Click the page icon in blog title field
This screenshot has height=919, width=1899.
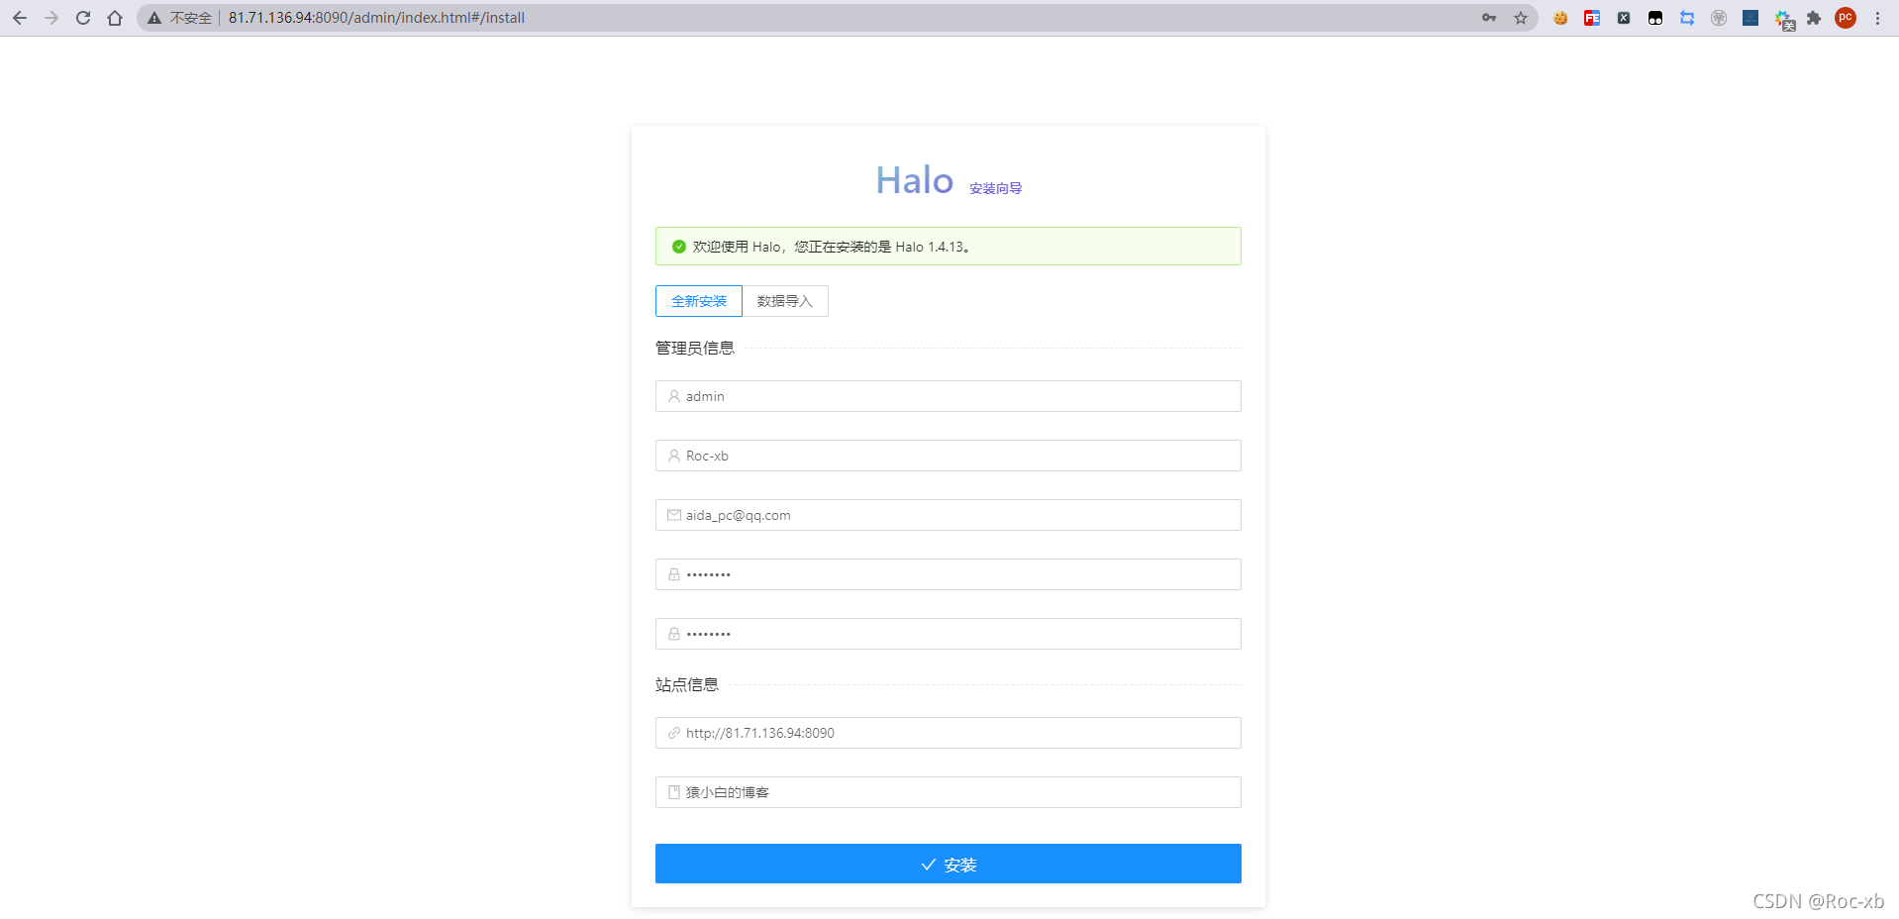point(674,792)
